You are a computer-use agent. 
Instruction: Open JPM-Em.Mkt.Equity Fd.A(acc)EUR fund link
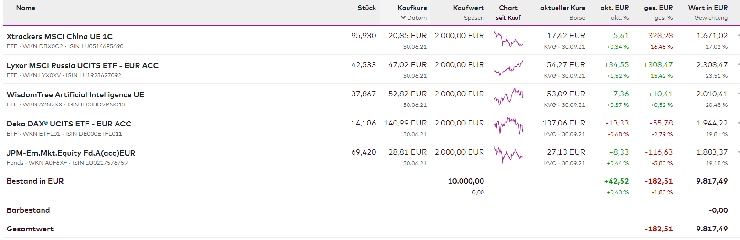point(71,153)
